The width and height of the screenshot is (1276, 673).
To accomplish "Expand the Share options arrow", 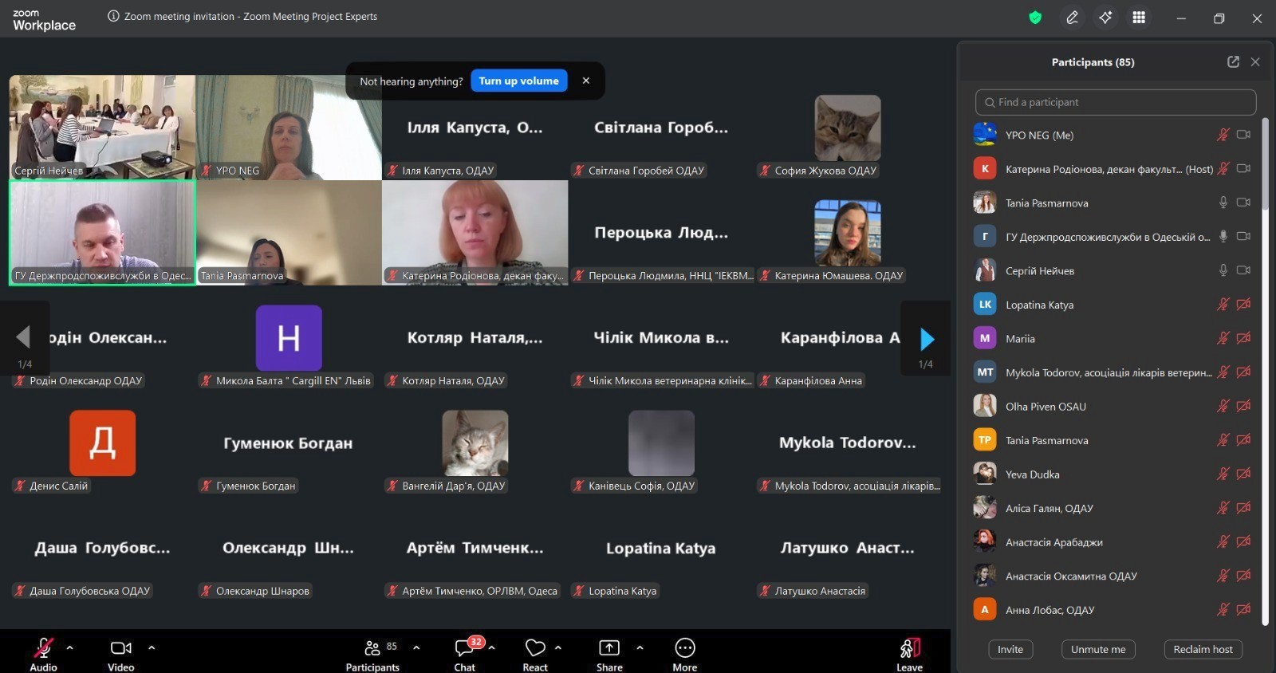I will coord(640,647).
